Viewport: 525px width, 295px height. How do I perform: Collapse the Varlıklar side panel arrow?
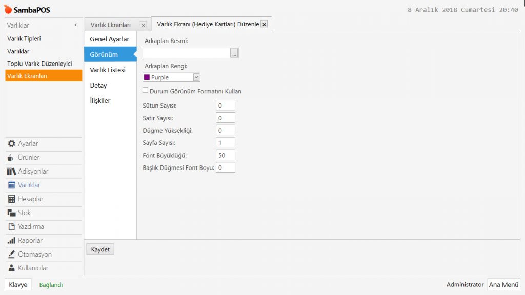tap(76, 25)
